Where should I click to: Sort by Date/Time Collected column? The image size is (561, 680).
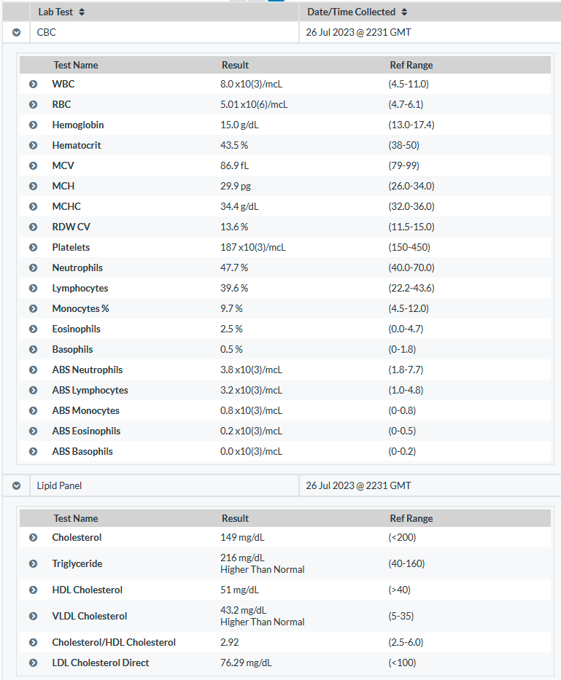coord(357,12)
